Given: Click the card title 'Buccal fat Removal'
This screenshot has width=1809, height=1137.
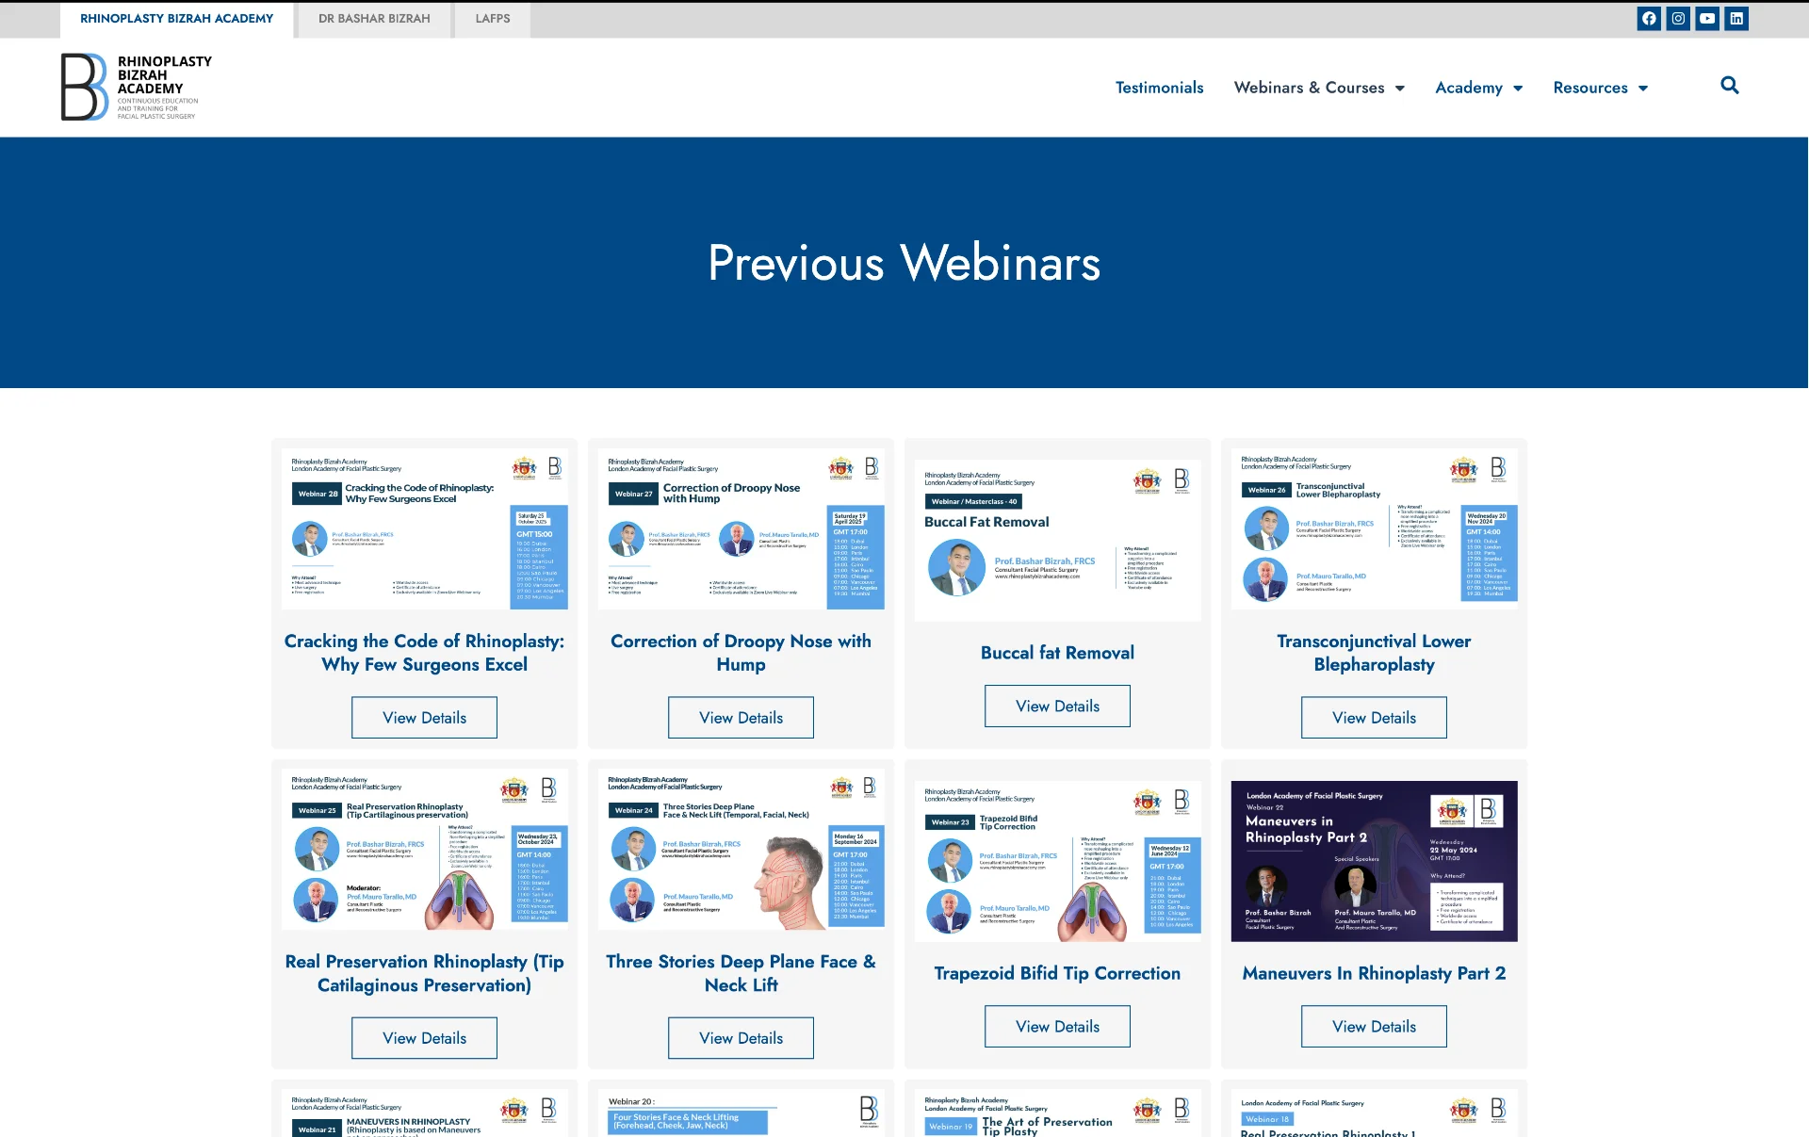Looking at the screenshot, I should [x=1057, y=653].
